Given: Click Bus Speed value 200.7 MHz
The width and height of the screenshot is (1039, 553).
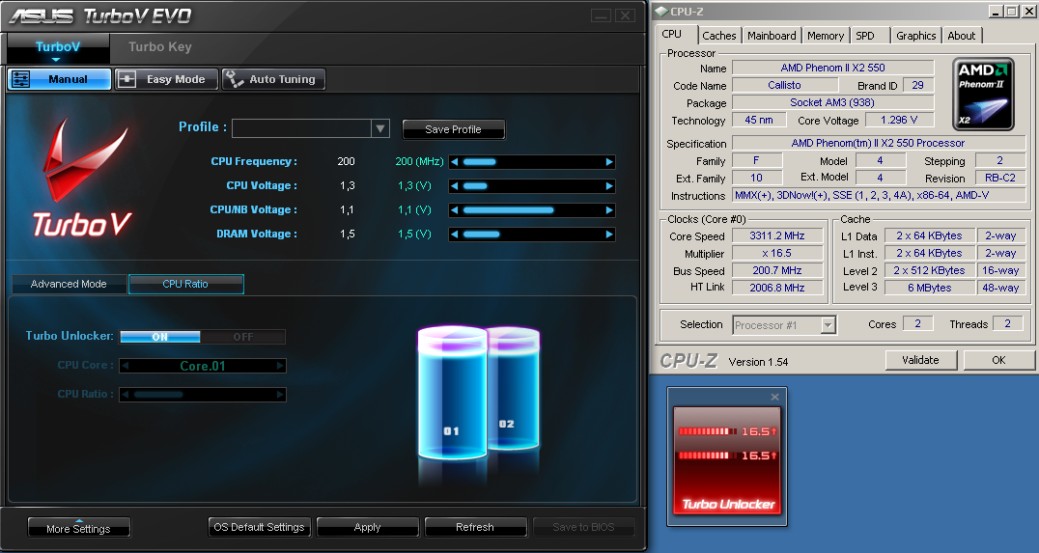Looking at the screenshot, I should click(777, 270).
